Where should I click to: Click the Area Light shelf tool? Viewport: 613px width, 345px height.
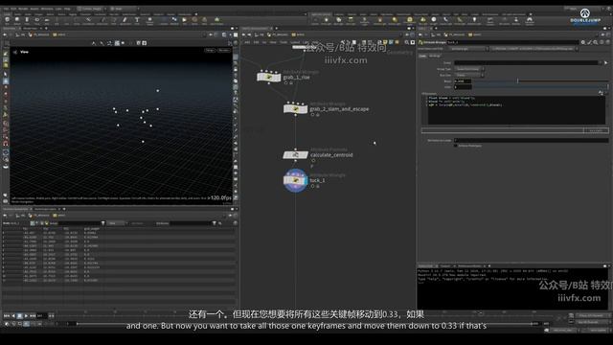pyautogui.click(x=351, y=21)
